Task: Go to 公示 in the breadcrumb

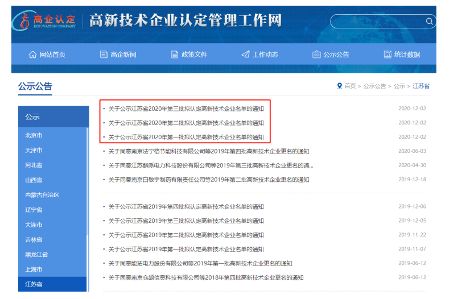Action: point(399,86)
